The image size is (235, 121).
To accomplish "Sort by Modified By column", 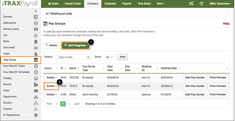I will coord(150,68).
